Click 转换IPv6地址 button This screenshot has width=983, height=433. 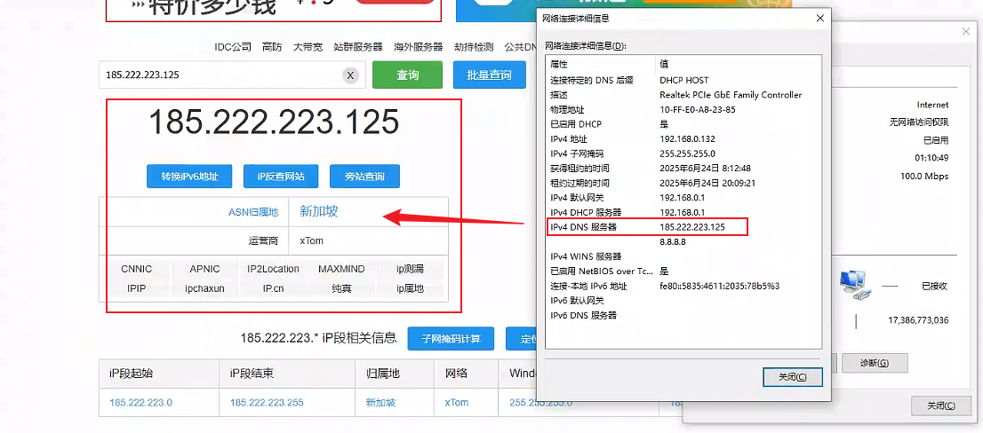coord(189,177)
